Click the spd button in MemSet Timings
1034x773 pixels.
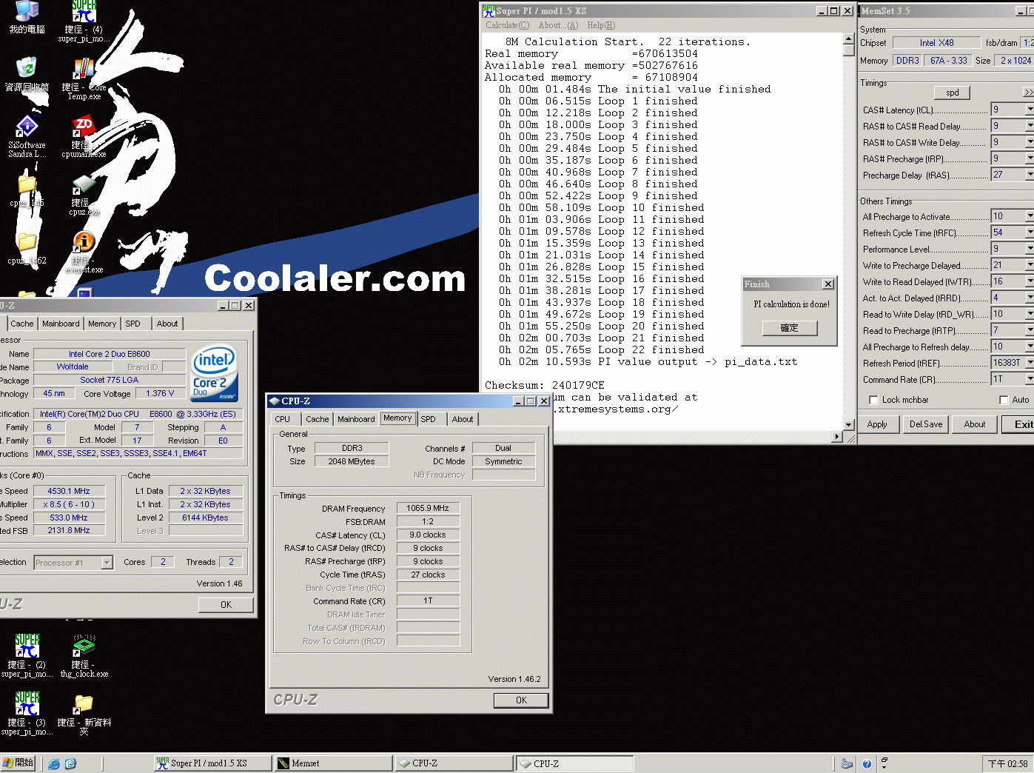pyautogui.click(x=953, y=93)
